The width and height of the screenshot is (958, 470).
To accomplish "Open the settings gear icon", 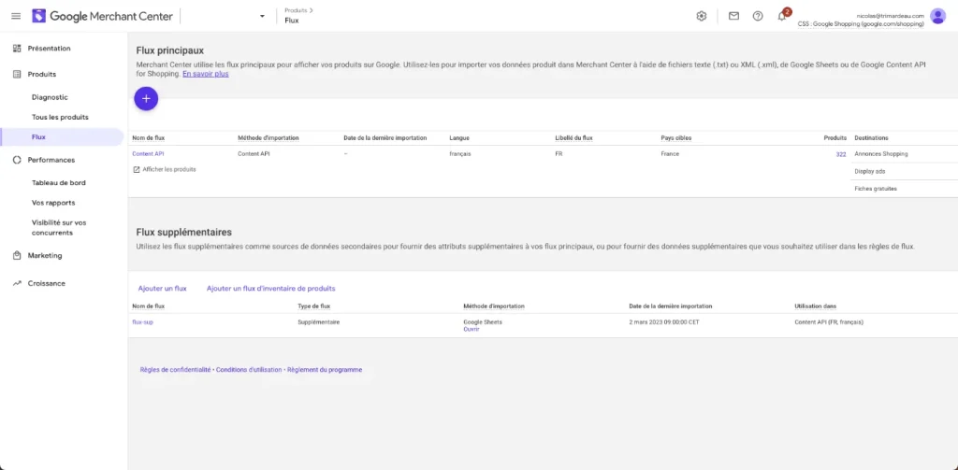I will [702, 16].
